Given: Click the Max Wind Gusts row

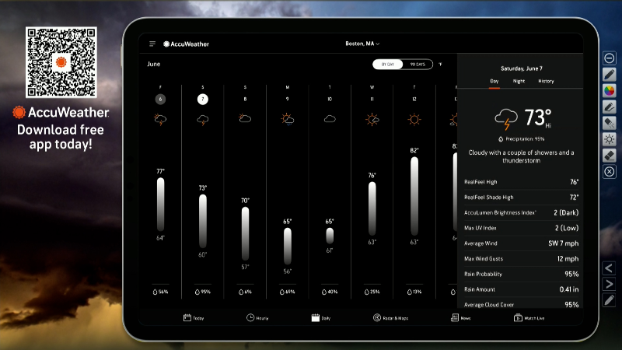Looking at the screenshot, I should [521, 259].
